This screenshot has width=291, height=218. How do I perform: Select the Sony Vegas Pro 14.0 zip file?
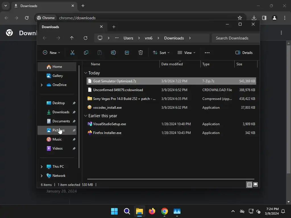(x=171, y=99)
